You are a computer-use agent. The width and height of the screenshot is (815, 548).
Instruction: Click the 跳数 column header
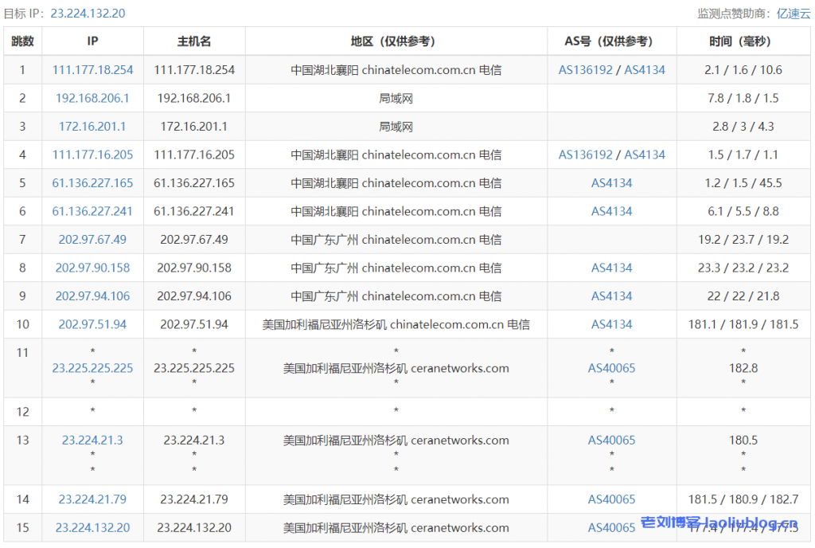[22, 41]
